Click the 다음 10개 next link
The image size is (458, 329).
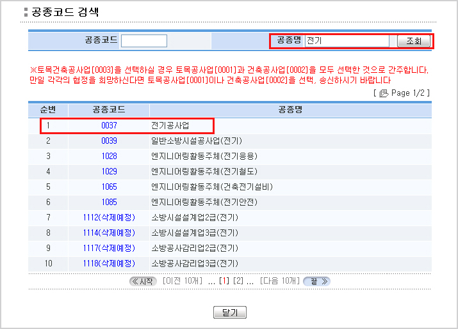coord(280,281)
